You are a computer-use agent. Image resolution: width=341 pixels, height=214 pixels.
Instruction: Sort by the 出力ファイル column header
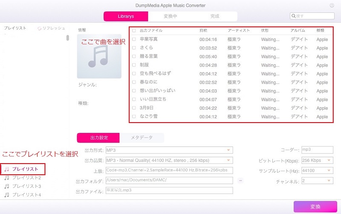pyautogui.click(x=151, y=30)
